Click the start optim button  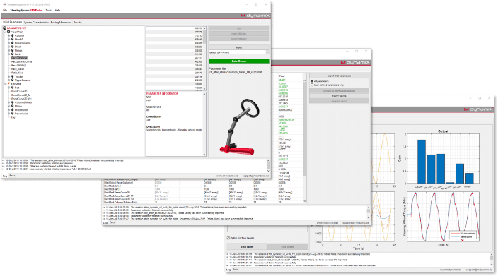tap(247, 246)
